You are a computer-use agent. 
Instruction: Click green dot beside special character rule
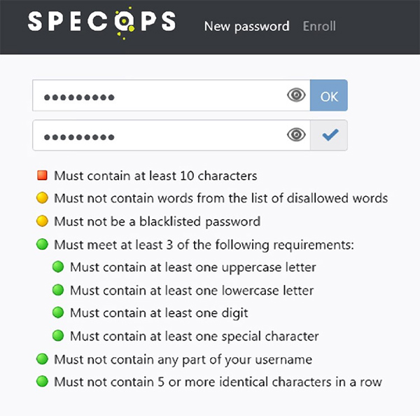(58, 336)
